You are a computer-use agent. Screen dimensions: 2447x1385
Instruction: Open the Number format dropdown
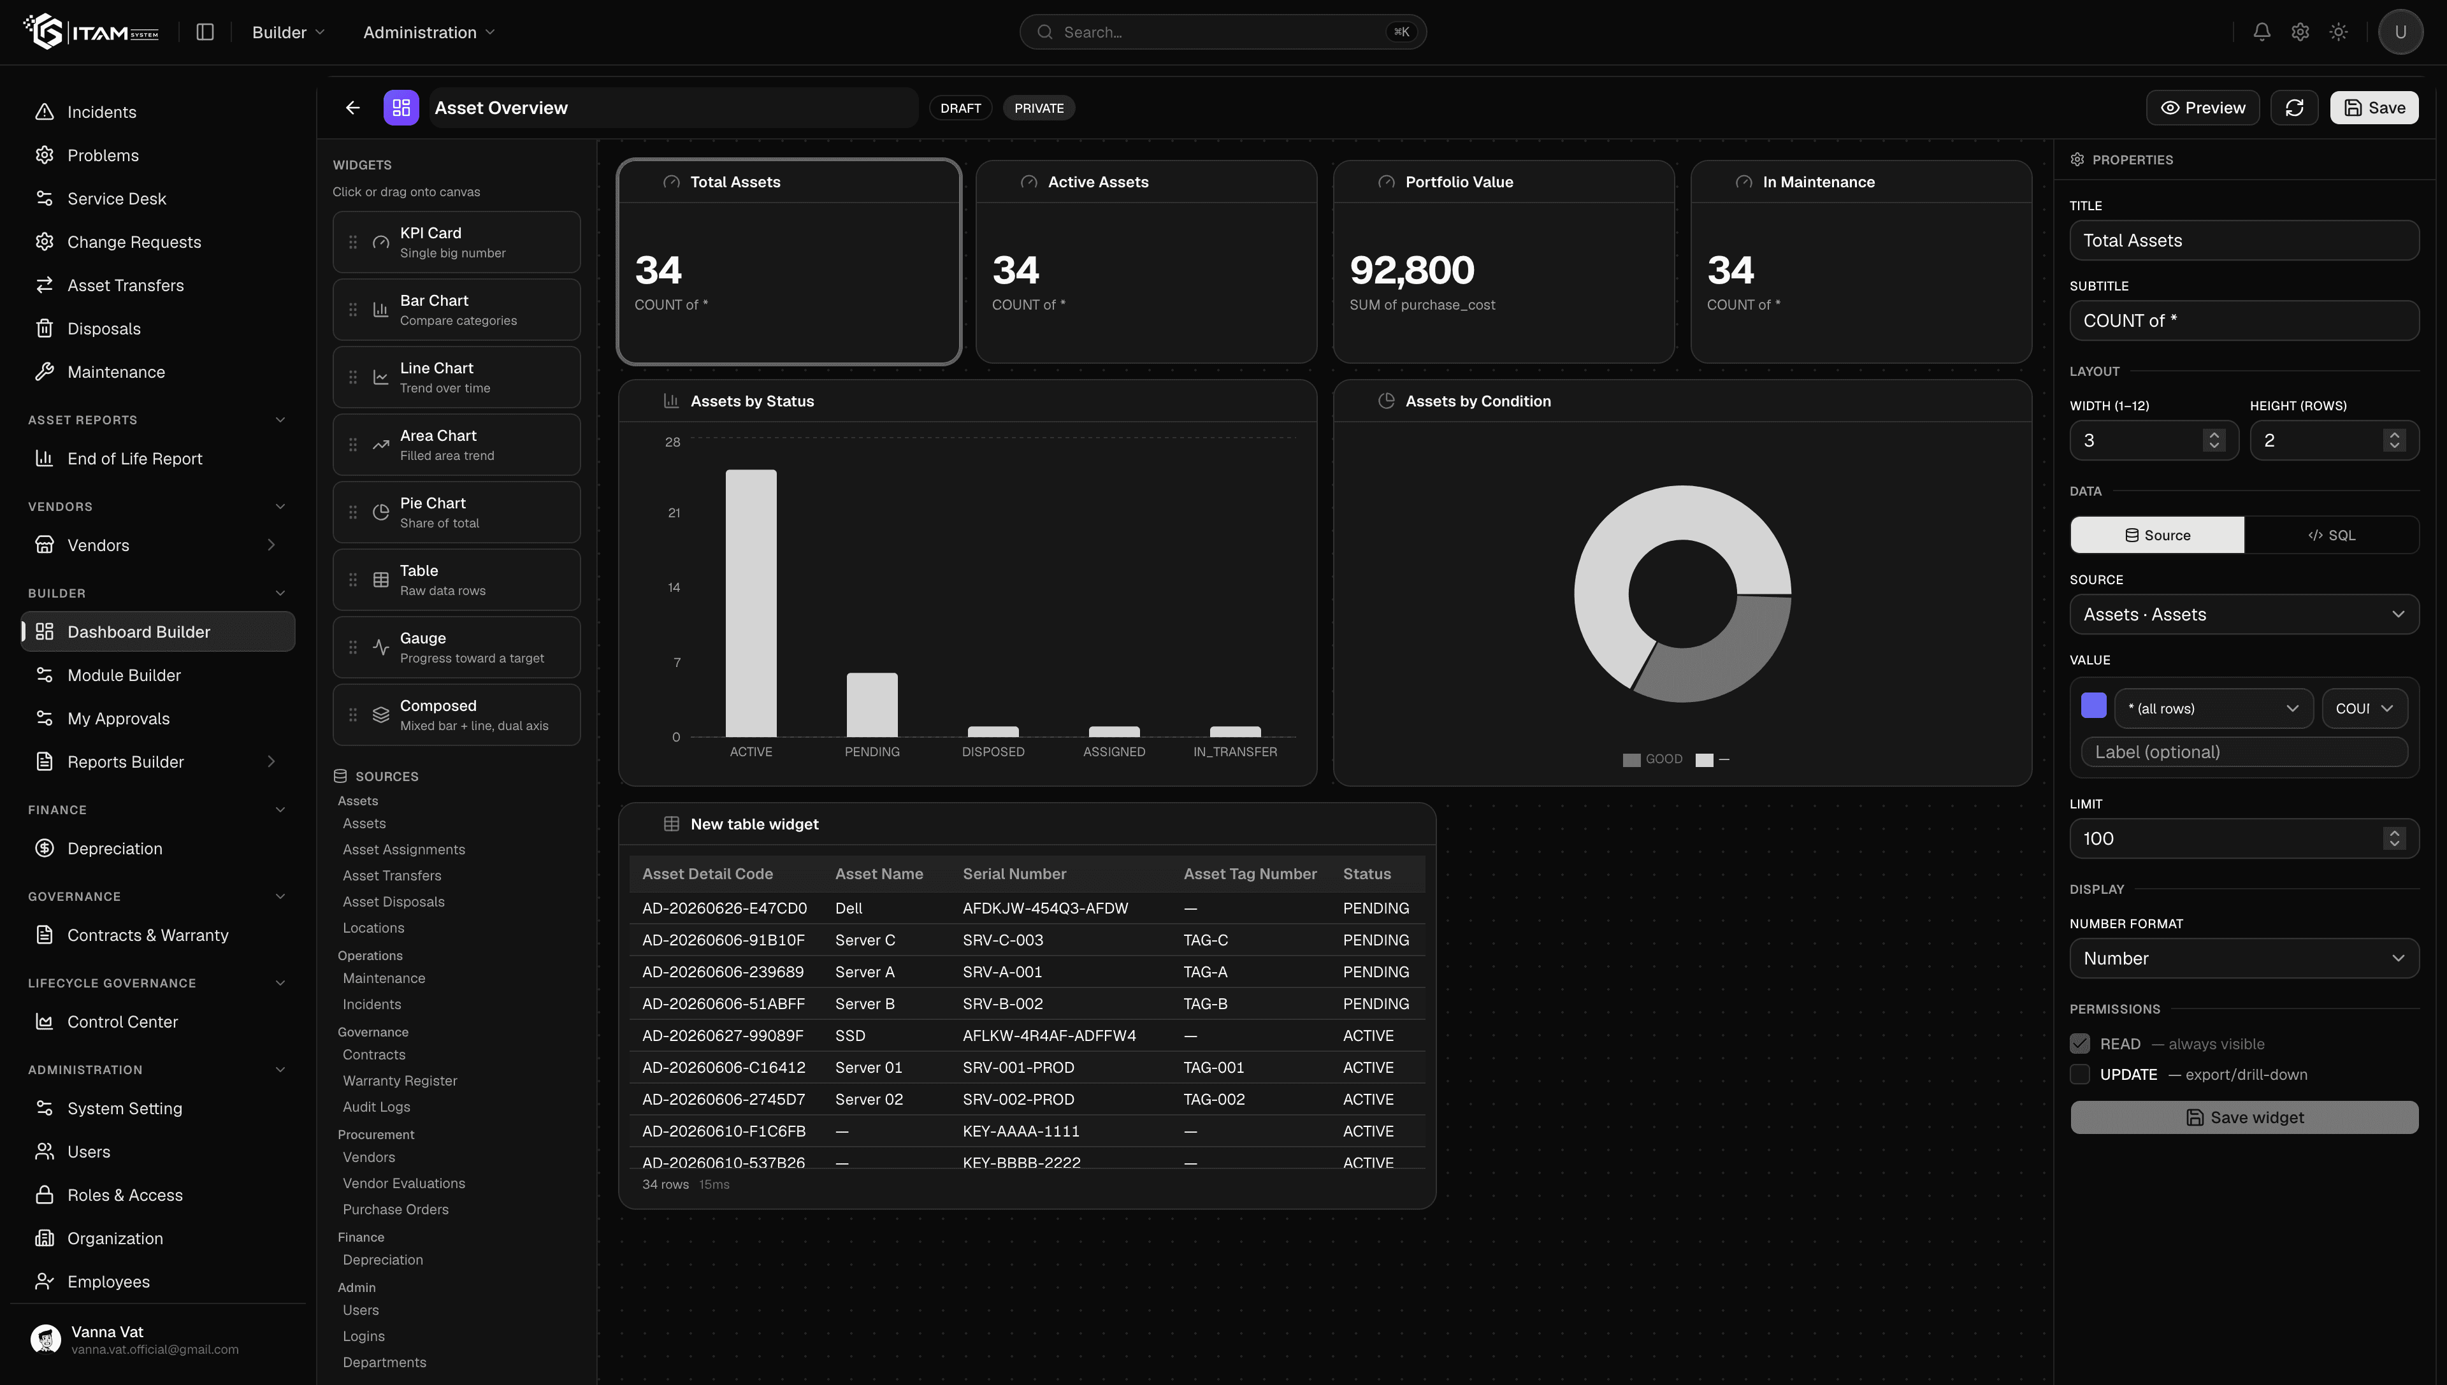[2243, 958]
